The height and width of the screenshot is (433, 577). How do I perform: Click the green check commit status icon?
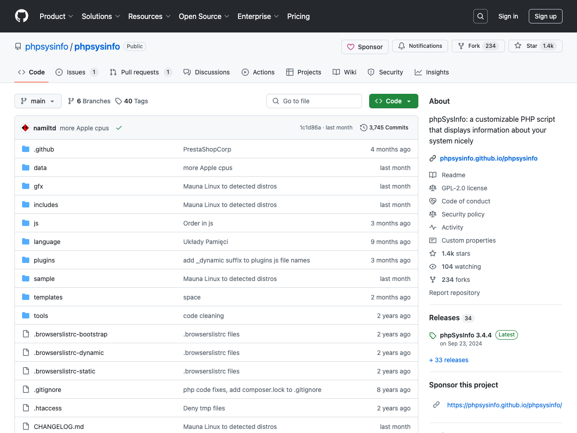coord(119,128)
